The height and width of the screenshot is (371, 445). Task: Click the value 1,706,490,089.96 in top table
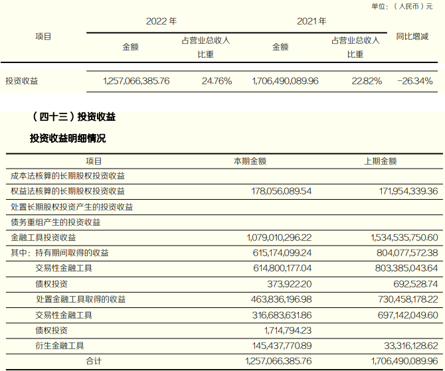285,81
